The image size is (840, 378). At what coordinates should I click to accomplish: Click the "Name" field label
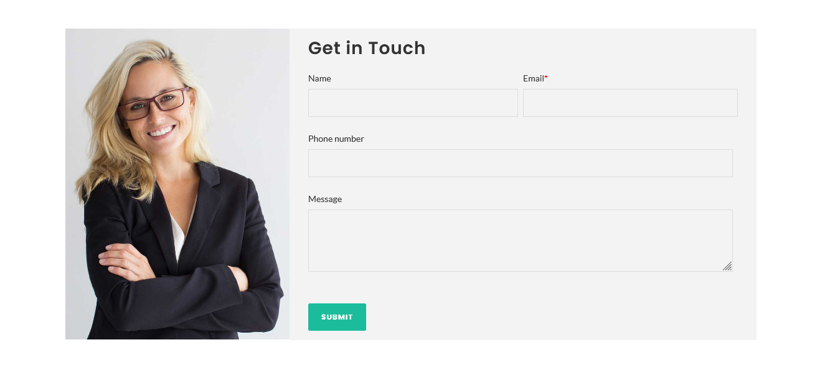pos(319,78)
